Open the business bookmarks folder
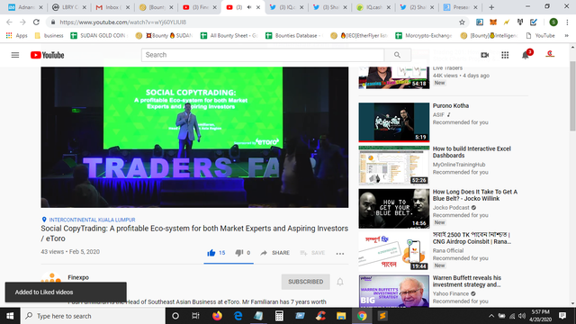Viewport: 576px width, 324px height. tap(49, 36)
